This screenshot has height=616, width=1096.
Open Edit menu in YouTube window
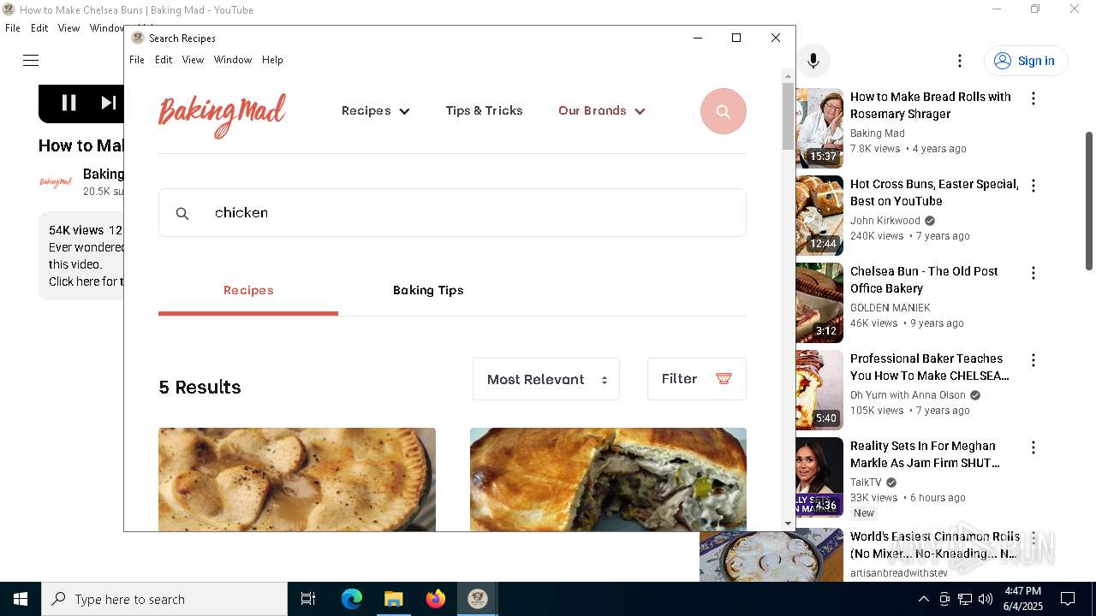click(x=39, y=28)
